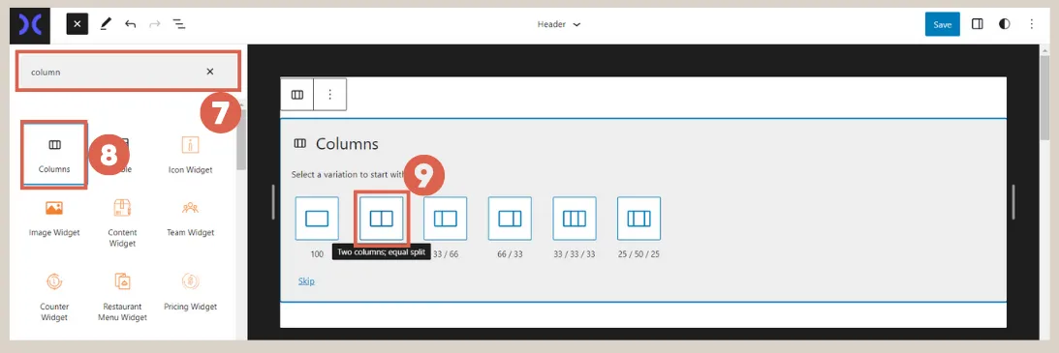Choose the 66 / 33 column variation
This screenshot has height=353, width=1059.
(510, 219)
